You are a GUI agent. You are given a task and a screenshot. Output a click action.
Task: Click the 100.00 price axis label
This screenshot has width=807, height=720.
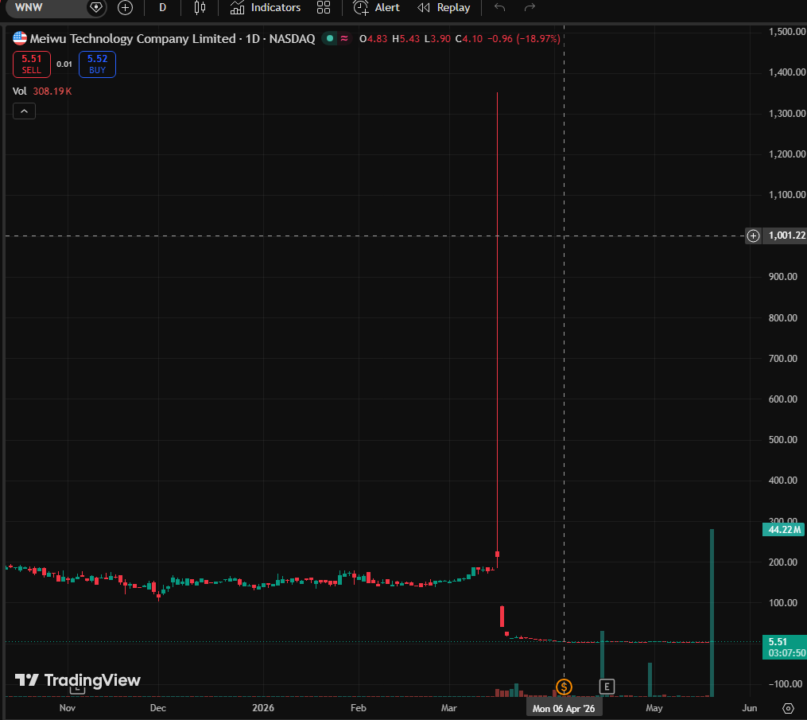783,602
